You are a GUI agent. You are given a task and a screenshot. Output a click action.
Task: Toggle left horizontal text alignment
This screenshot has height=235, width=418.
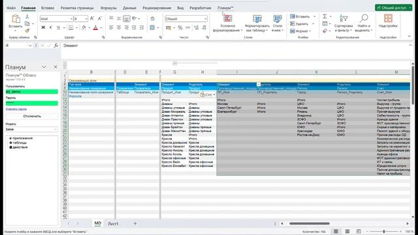[112, 27]
